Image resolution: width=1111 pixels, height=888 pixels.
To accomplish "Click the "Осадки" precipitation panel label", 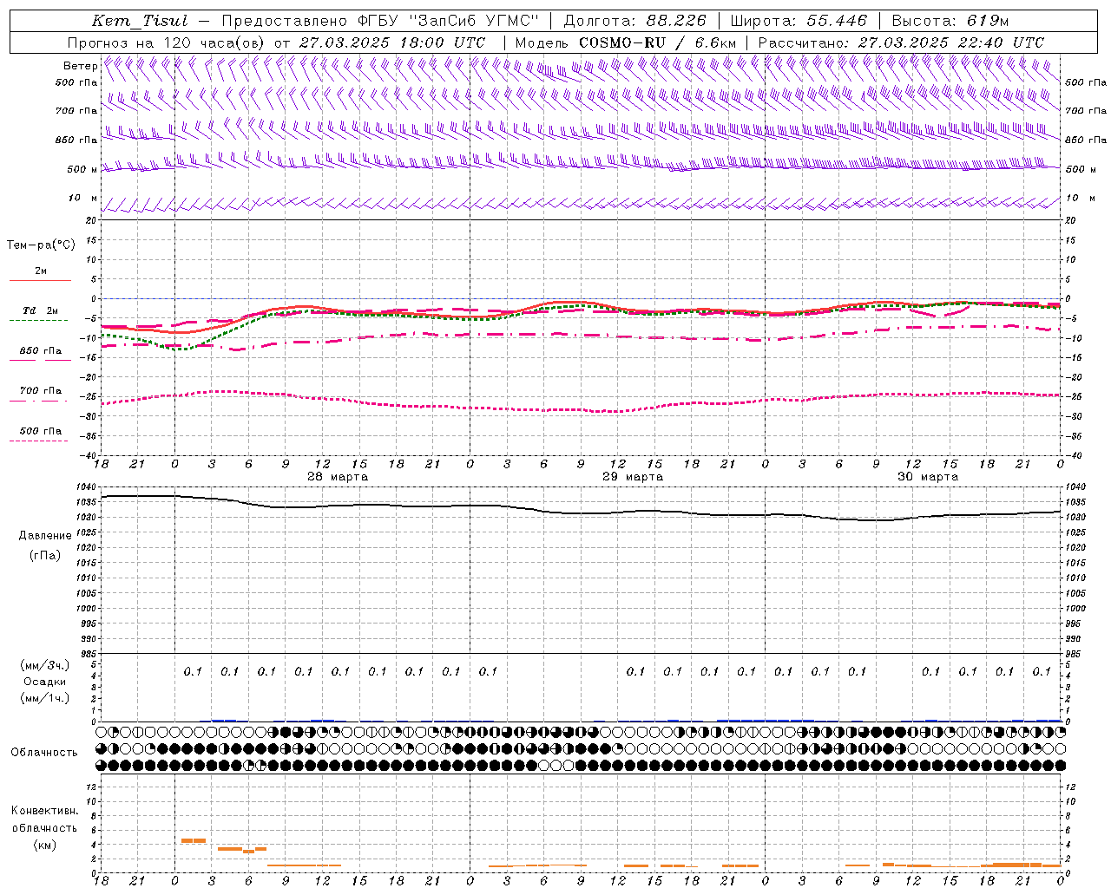I will click(x=45, y=682).
